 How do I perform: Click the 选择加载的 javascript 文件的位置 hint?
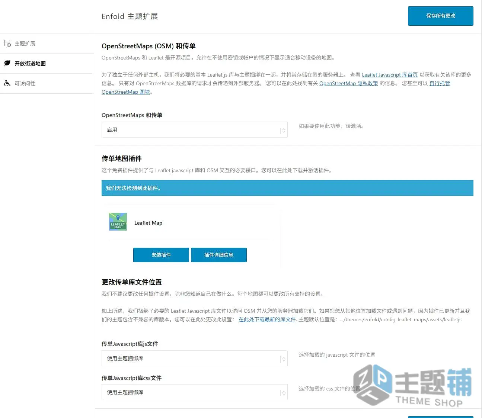pyautogui.click(x=337, y=355)
